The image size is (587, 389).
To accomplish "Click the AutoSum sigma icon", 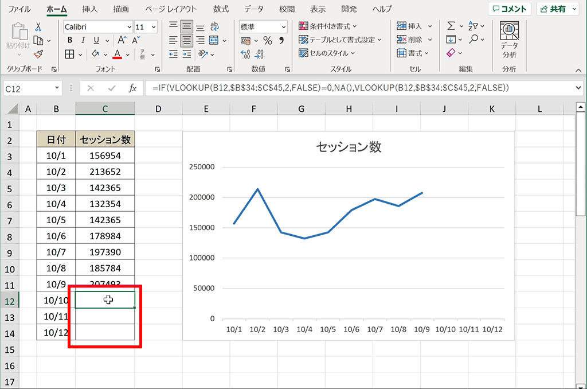I will (451, 25).
